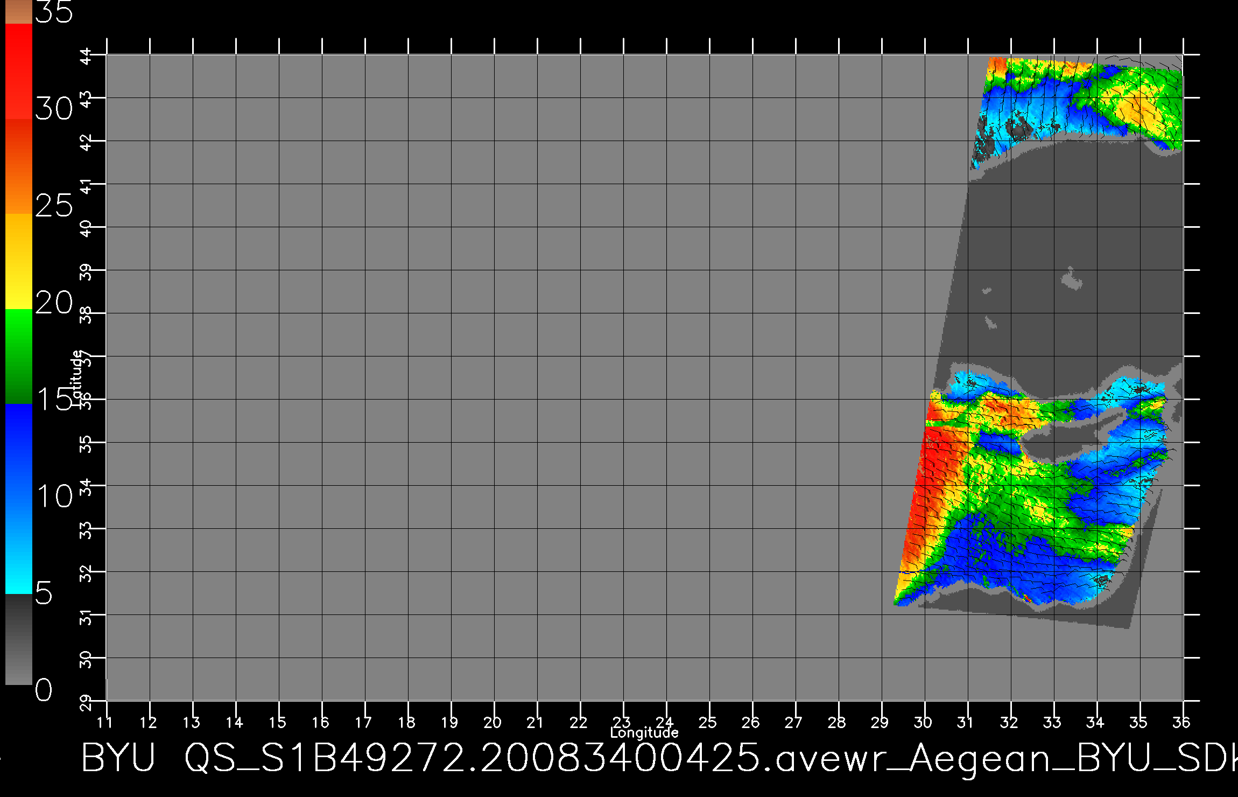The height and width of the screenshot is (797, 1238).
Task: Click latitude tick label 32
Action: [86, 573]
